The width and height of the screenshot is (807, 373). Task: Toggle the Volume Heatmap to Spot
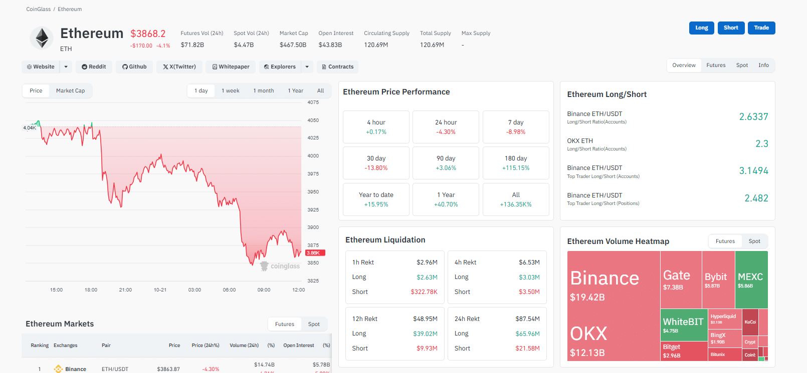coord(754,241)
